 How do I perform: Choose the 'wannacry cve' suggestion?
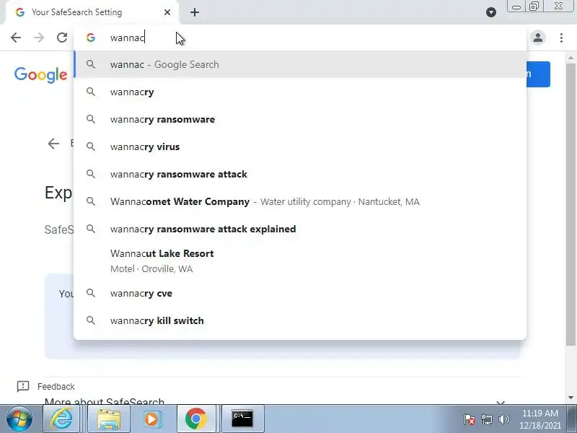[x=300, y=294]
